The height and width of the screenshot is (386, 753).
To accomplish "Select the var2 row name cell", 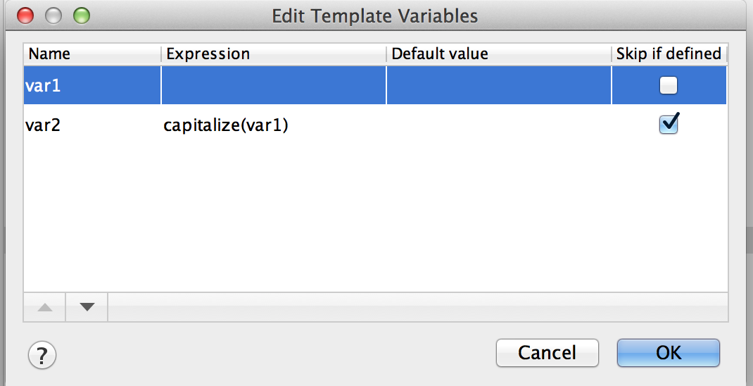I will point(92,125).
